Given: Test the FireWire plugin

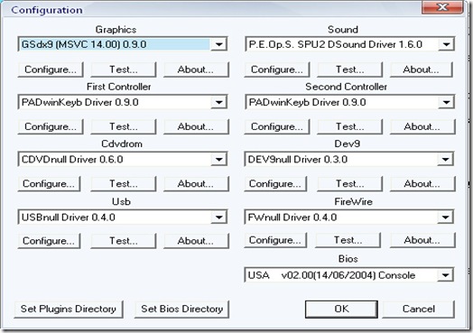Looking at the screenshot, I should (x=348, y=240).
